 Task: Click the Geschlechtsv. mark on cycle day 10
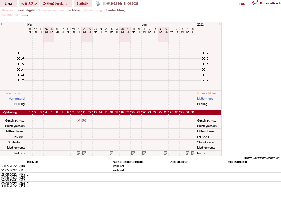[x=78, y=120]
